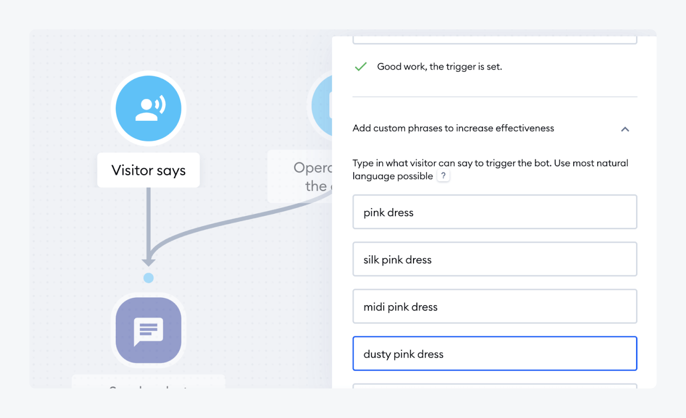Click the green checkmark beside trigger confirmation
The image size is (686, 418).
(x=361, y=66)
